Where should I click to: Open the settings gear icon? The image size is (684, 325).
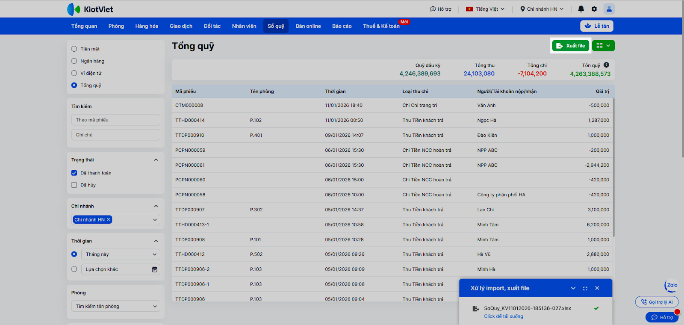(594, 9)
